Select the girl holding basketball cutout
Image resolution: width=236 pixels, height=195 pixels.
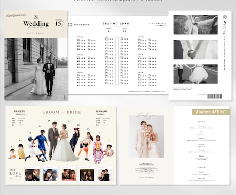(86, 146)
